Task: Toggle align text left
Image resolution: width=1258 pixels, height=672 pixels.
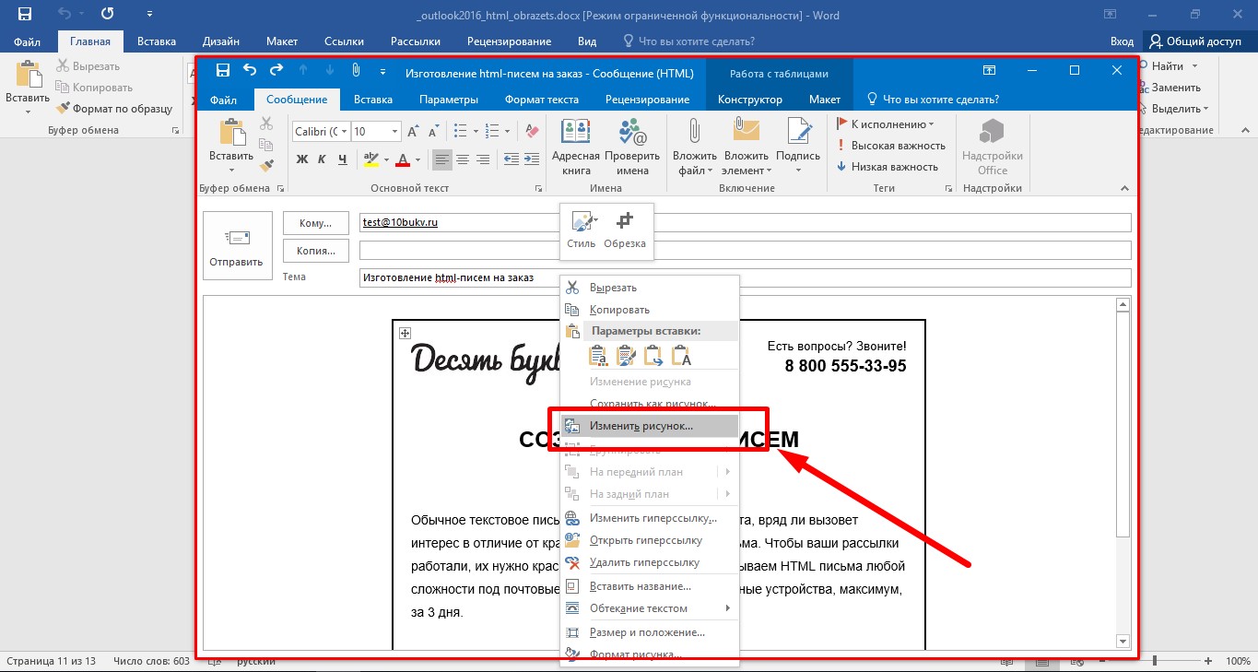Action: pos(442,159)
